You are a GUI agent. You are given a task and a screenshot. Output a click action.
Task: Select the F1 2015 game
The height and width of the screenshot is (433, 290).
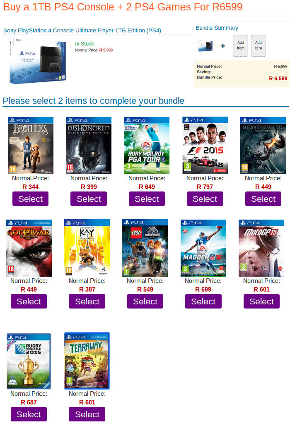tap(205, 199)
